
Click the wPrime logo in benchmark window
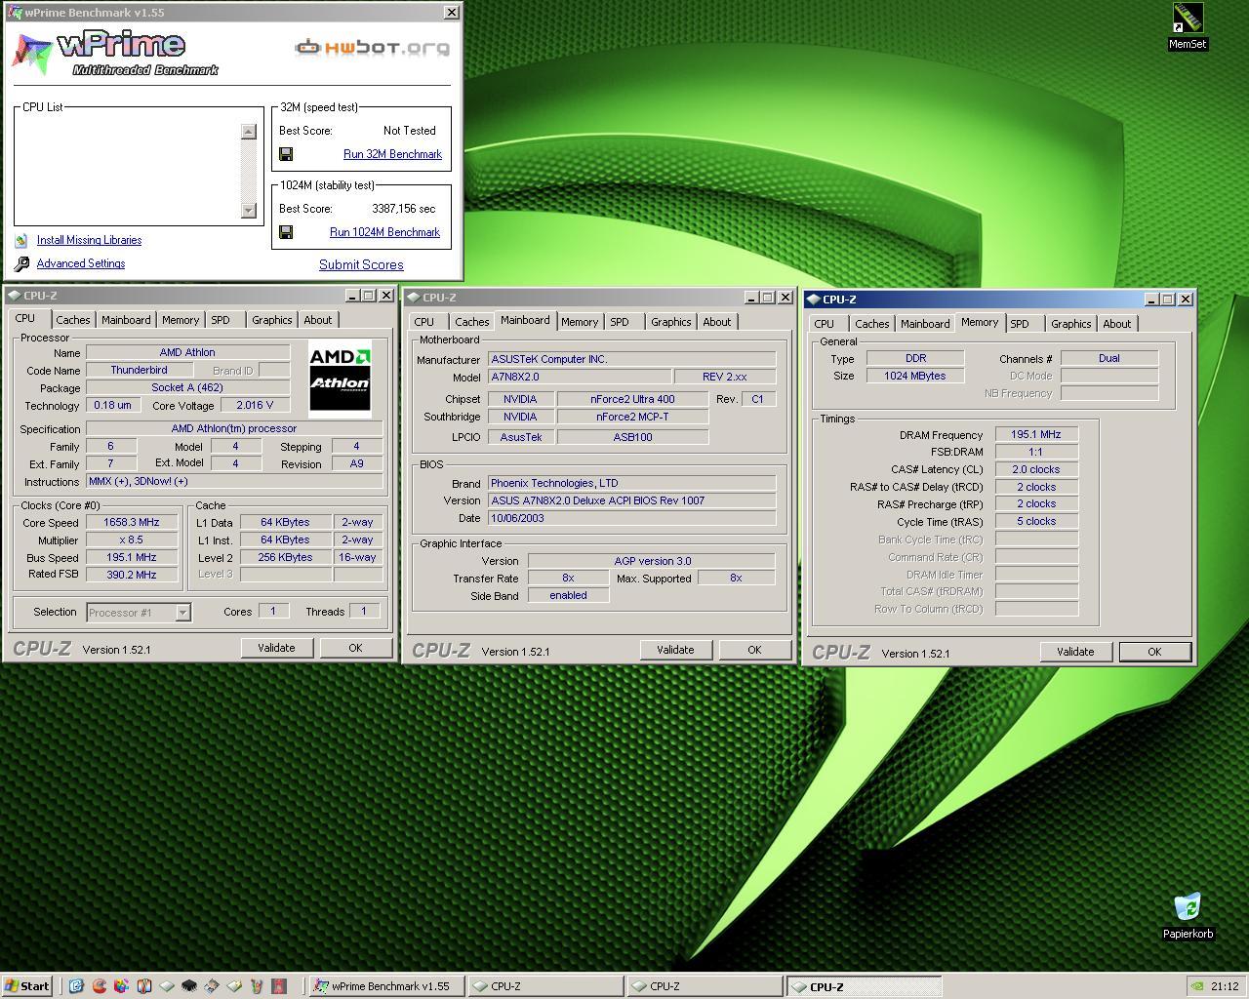click(115, 53)
